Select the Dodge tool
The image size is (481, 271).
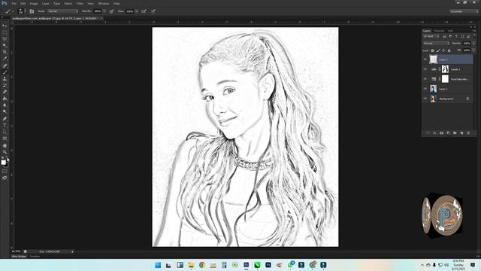click(5, 111)
